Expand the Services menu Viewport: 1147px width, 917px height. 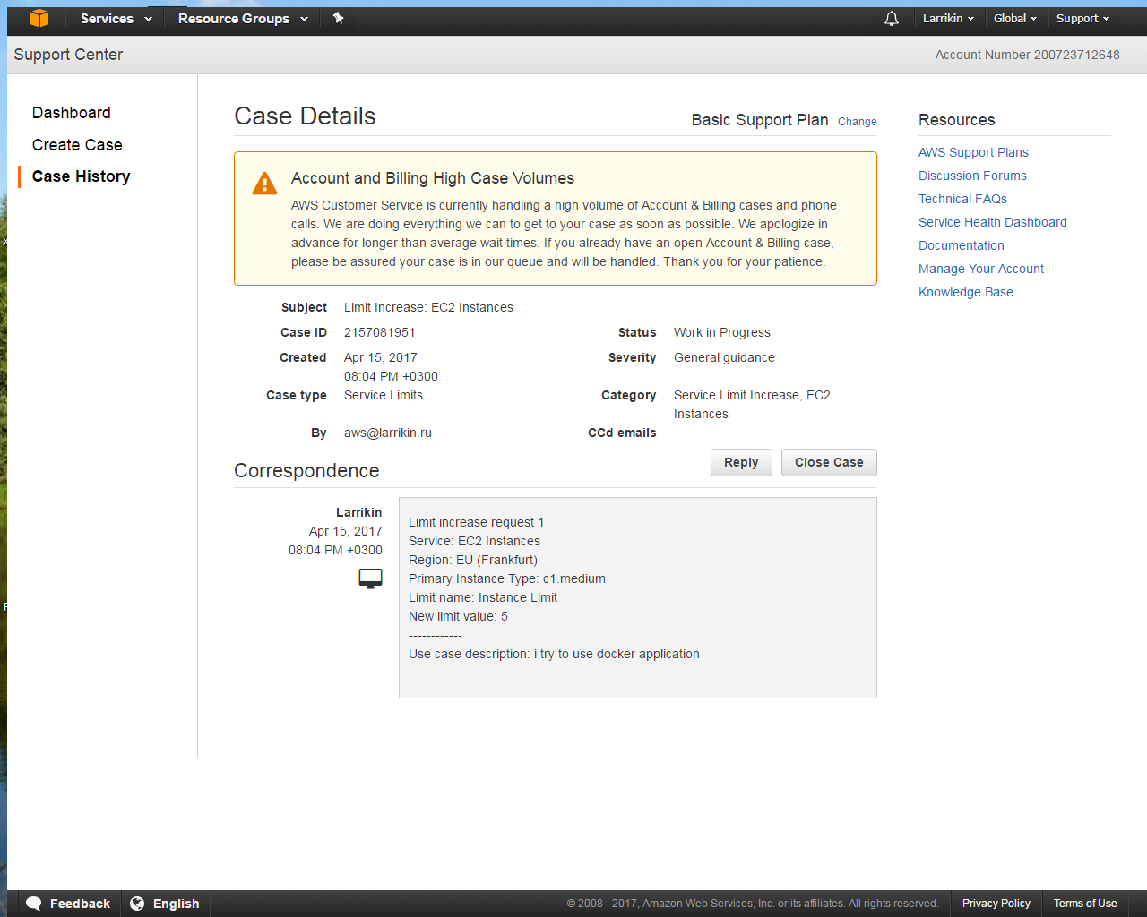[x=116, y=19]
